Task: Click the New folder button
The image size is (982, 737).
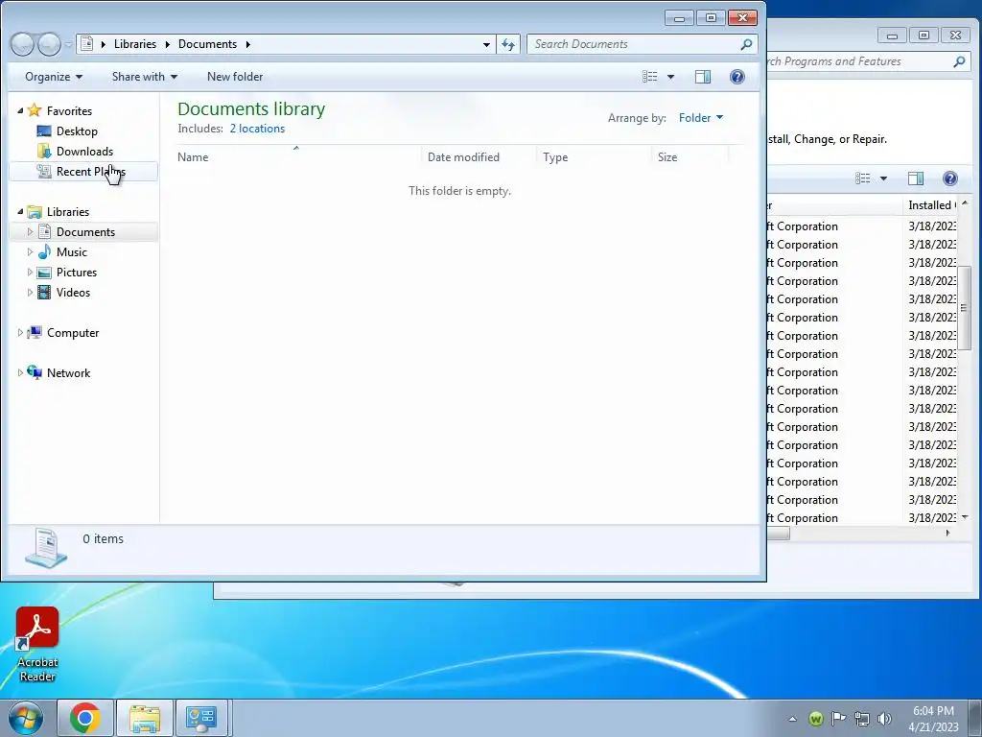Action: coord(235,77)
